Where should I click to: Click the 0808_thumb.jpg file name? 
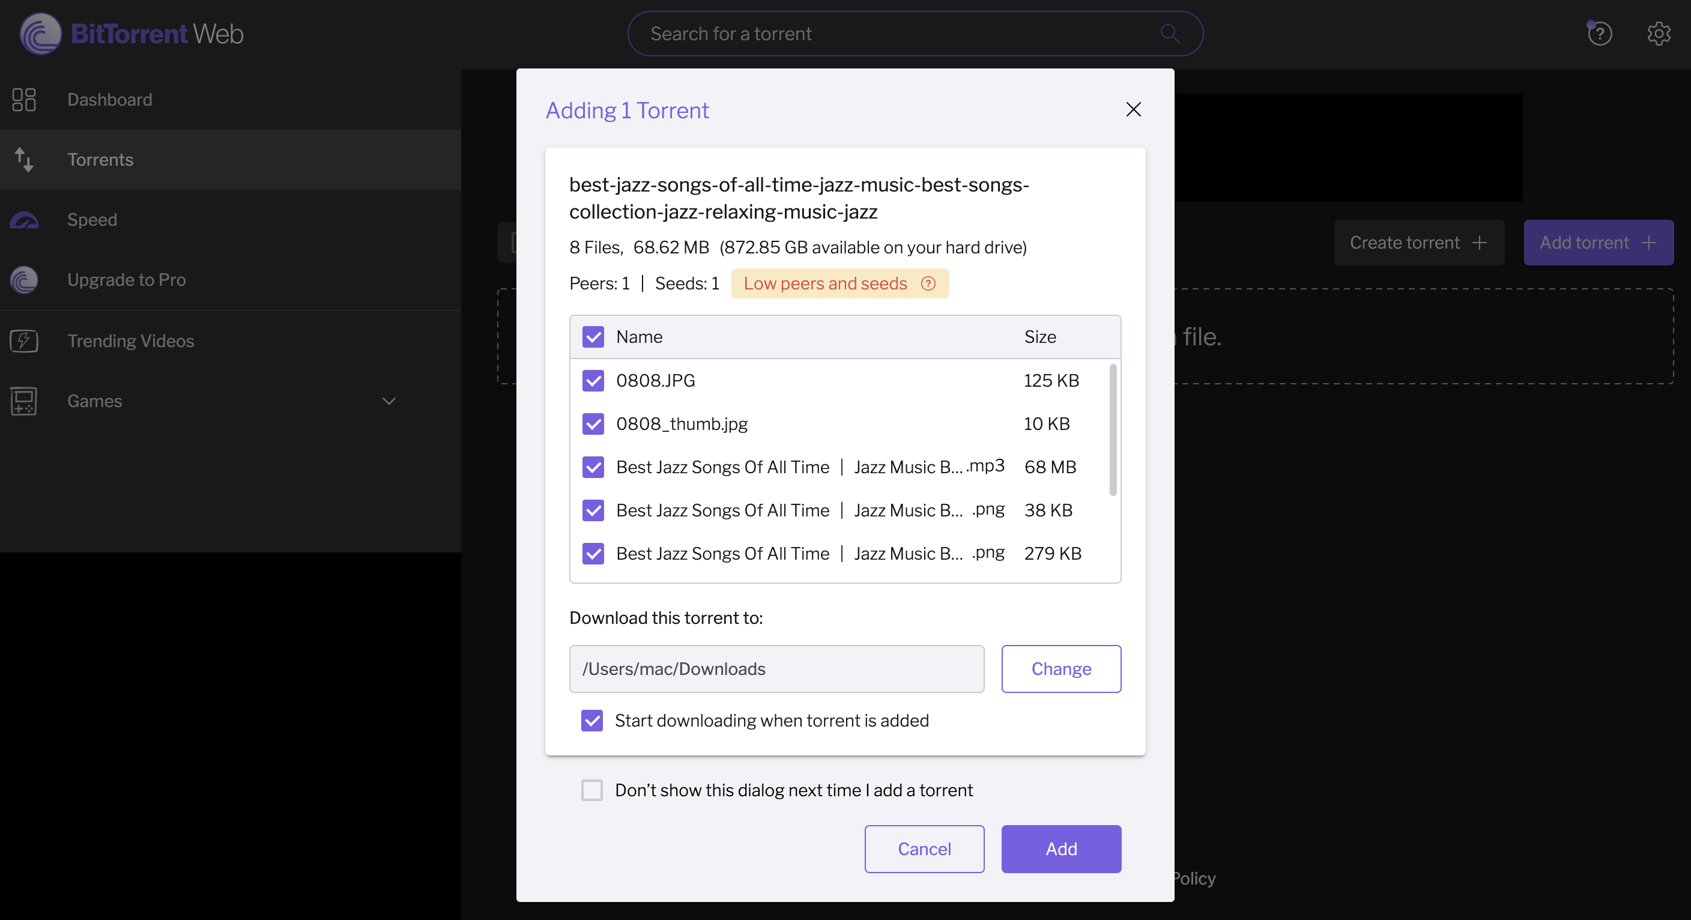(682, 423)
